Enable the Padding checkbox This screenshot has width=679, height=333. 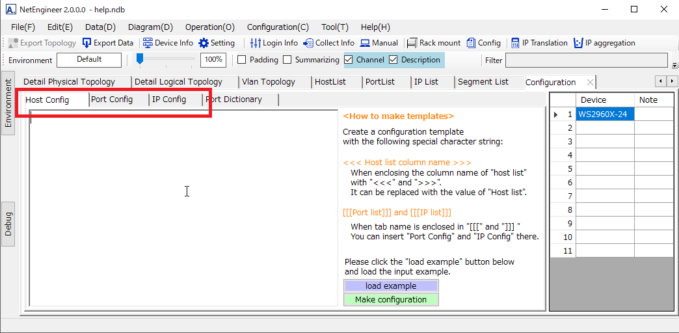(241, 60)
